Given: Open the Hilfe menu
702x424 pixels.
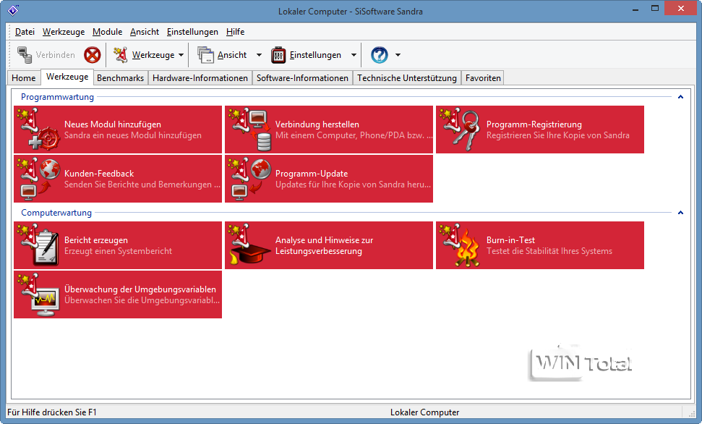Looking at the screenshot, I should [235, 32].
